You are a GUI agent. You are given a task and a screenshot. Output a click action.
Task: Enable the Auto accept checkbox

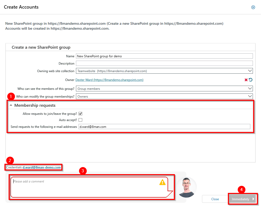tap(80, 120)
